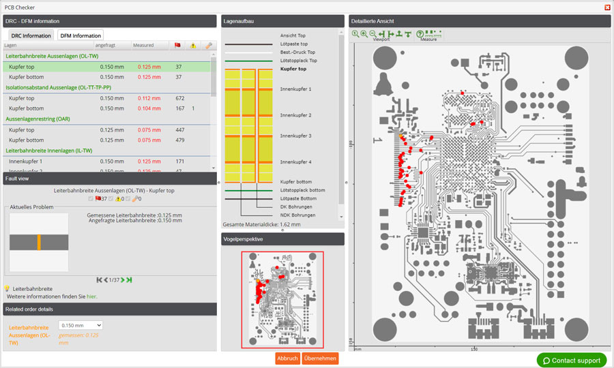Viewport: 614px width, 368px height.
Task: Click the zoom out magnifier icon
Action: point(372,33)
